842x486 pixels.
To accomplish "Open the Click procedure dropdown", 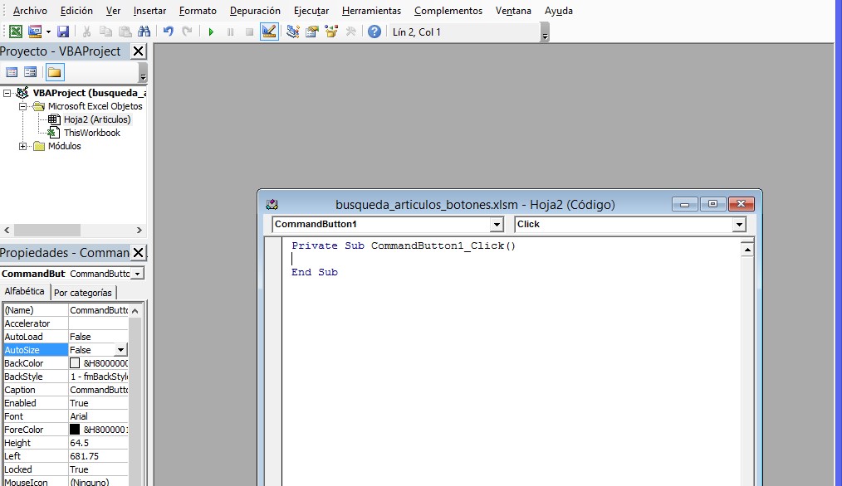I will click(739, 225).
